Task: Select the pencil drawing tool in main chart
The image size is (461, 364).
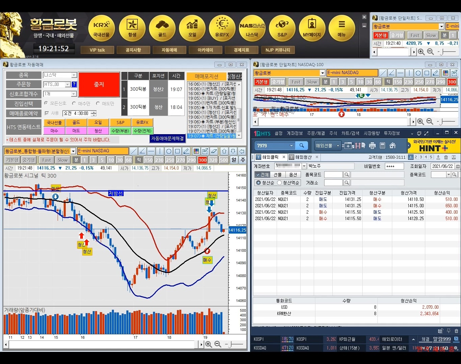Action: (x=186, y=151)
